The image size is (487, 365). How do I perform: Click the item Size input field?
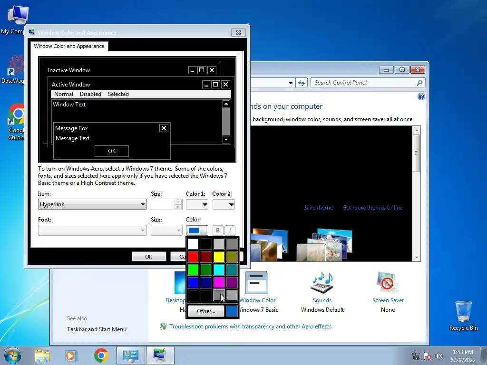tap(163, 204)
